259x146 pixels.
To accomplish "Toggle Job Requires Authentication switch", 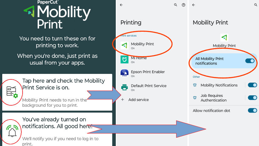I will tap(252, 98).
